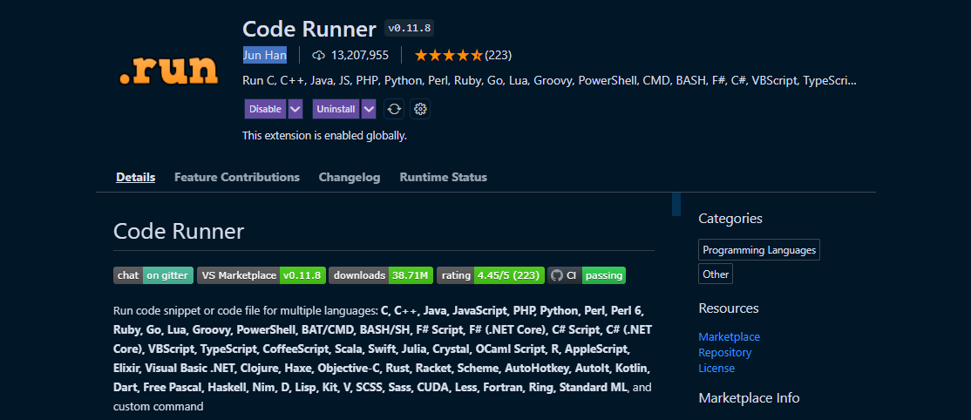Image resolution: width=971 pixels, height=420 pixels.
Task: Click the chat on gitter badge
Action: (x=153, y=275)
